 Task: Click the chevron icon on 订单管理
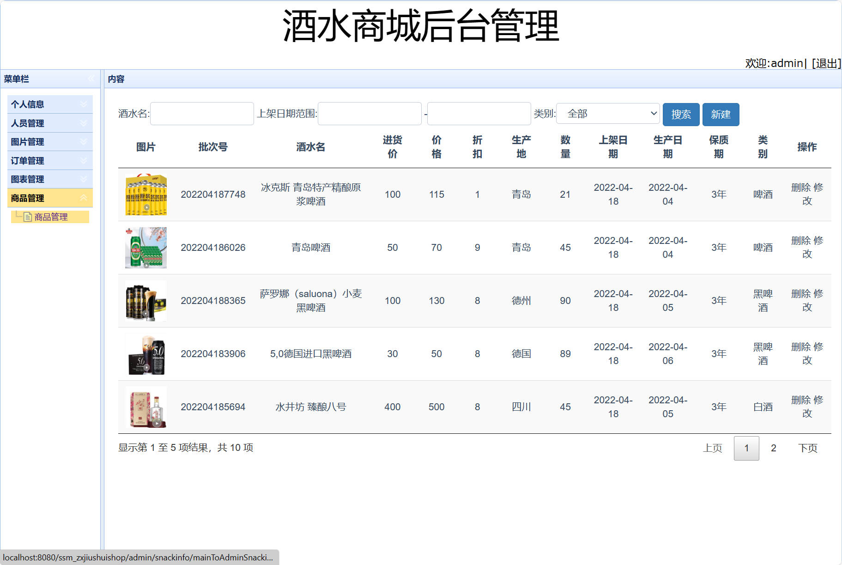point(84,160)
